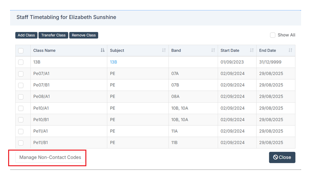Close the Staff Timetabling dialog
This screenshot has width=320, height=177.
click(x=282, y=157)
